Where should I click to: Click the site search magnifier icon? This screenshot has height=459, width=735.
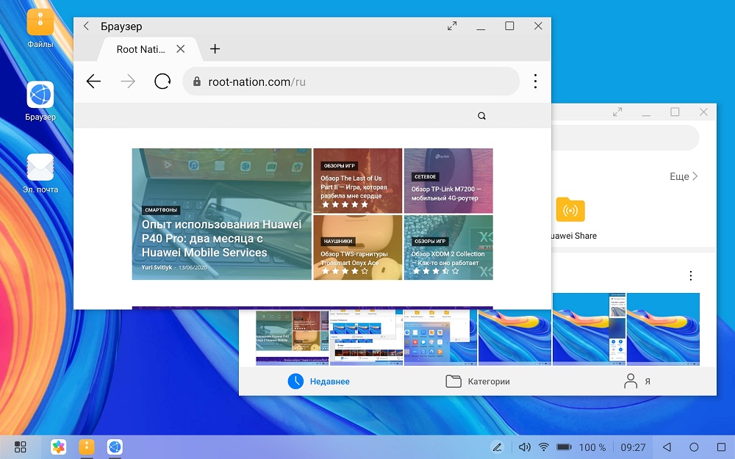coord(481,116)
